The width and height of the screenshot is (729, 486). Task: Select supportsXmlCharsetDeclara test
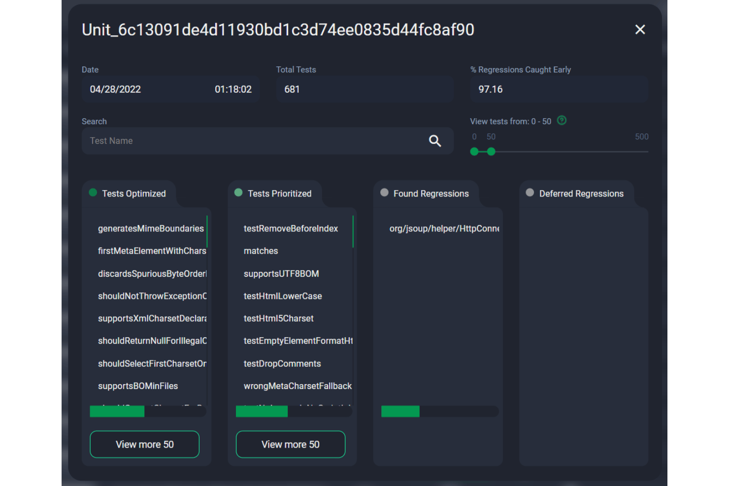pos(152,319)
